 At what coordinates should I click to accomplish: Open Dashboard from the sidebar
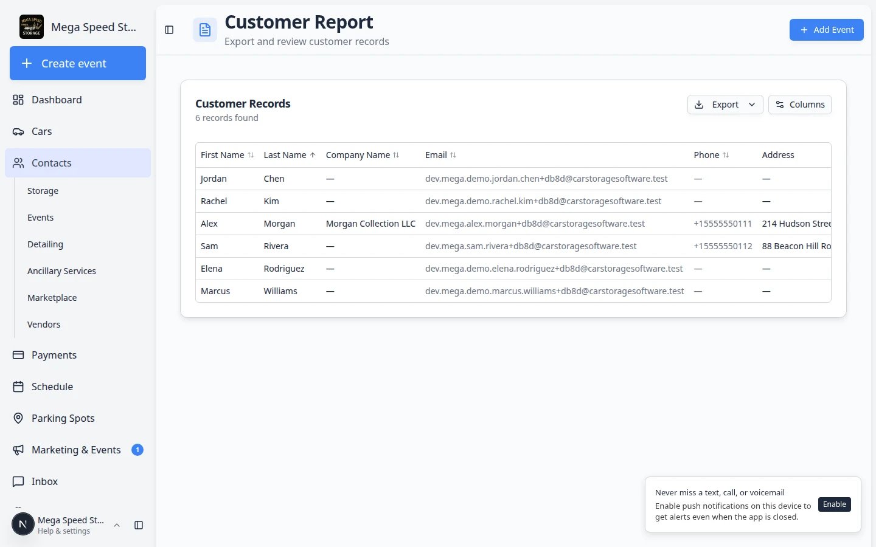[x=78, y=100]
